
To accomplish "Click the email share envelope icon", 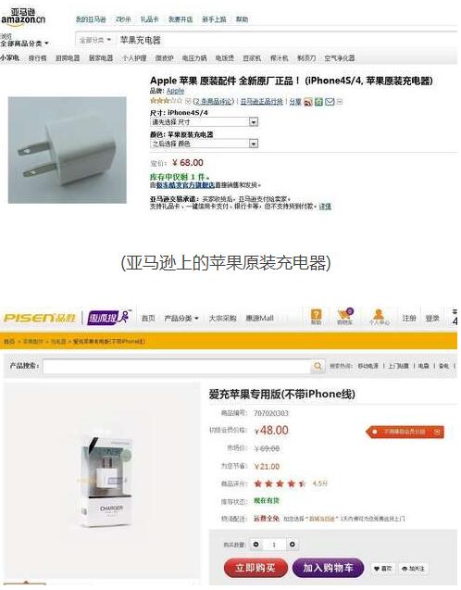I will [x=330, y=102].
